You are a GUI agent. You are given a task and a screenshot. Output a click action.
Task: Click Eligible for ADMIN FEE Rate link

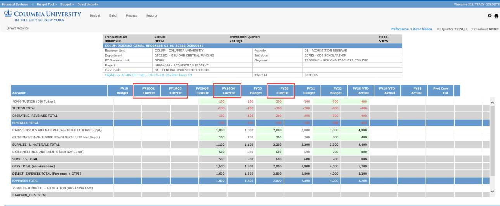(x=148, y=75)
